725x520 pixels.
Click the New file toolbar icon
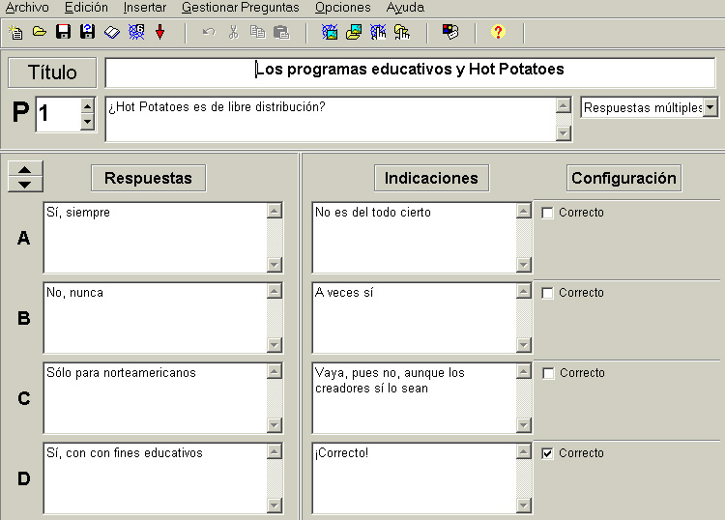coord(16,32)
